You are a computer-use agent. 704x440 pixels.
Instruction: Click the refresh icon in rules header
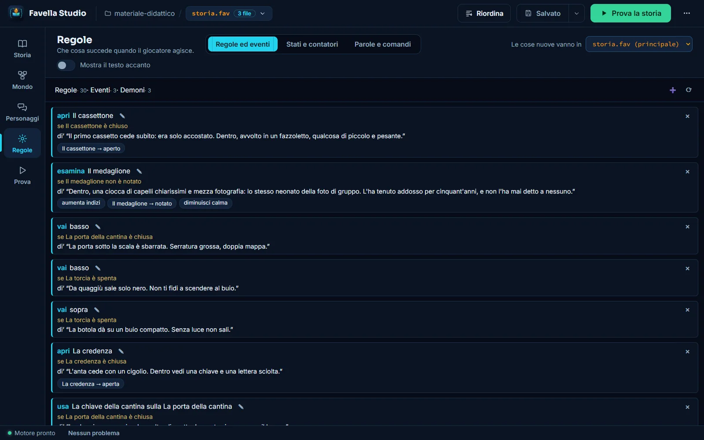coord(689,90)
